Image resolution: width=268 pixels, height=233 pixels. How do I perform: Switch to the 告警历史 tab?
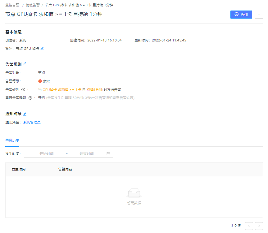[x=12, y=140]
